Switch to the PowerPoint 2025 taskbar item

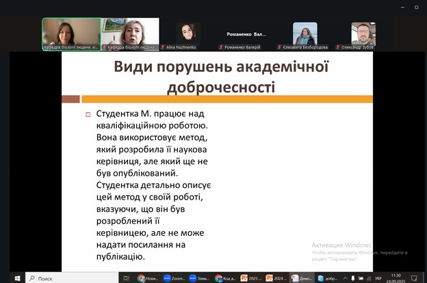(x=250, y=278)
